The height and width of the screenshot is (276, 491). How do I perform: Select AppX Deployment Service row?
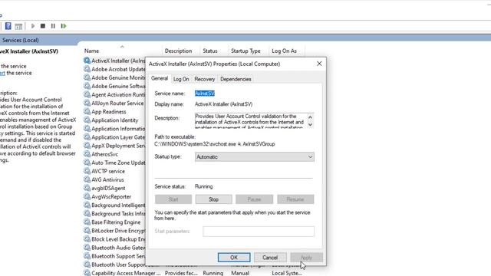coord(114,146)
